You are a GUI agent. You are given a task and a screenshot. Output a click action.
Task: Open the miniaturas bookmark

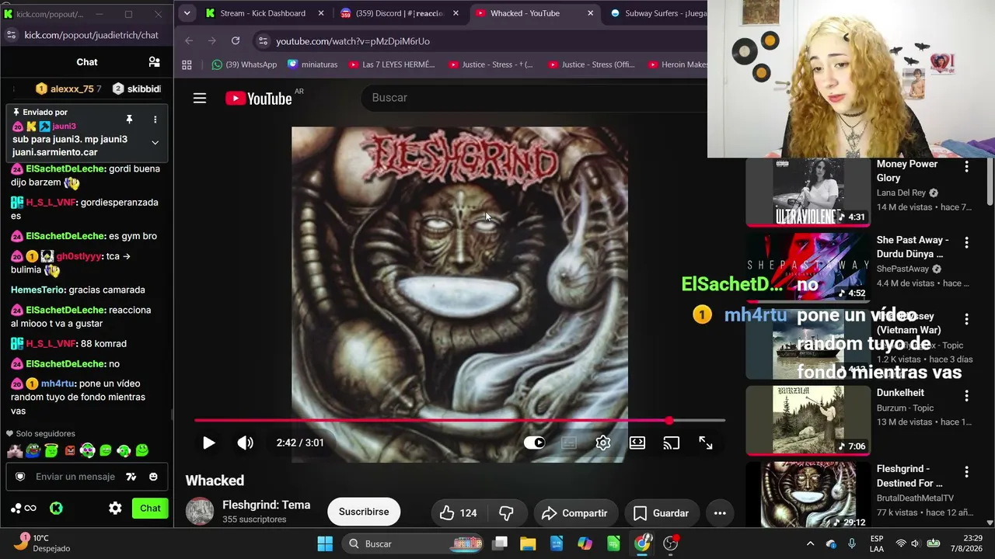tap(312, 64)
